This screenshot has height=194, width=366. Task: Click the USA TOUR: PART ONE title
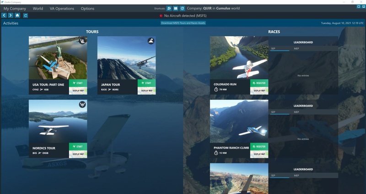[48, 85]
